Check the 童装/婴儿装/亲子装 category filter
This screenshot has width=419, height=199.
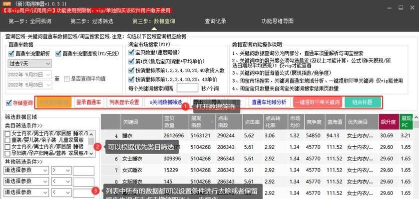pyautogui.click(x=7, y=140)
